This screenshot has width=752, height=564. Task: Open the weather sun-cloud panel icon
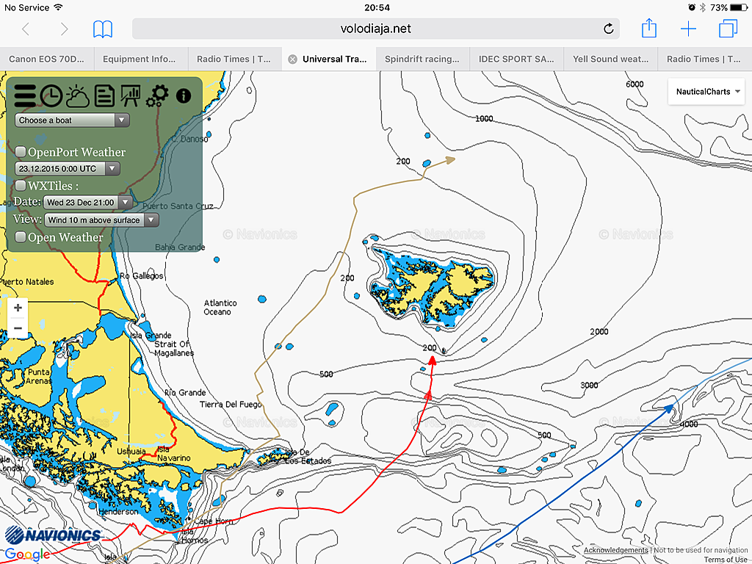coord(77,96)
